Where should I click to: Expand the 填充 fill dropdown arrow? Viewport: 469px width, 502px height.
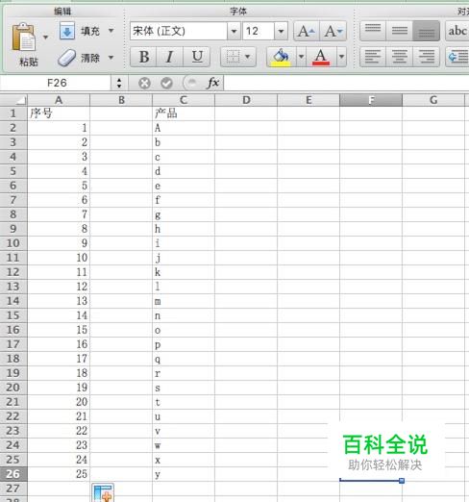[x=111, y=31]
